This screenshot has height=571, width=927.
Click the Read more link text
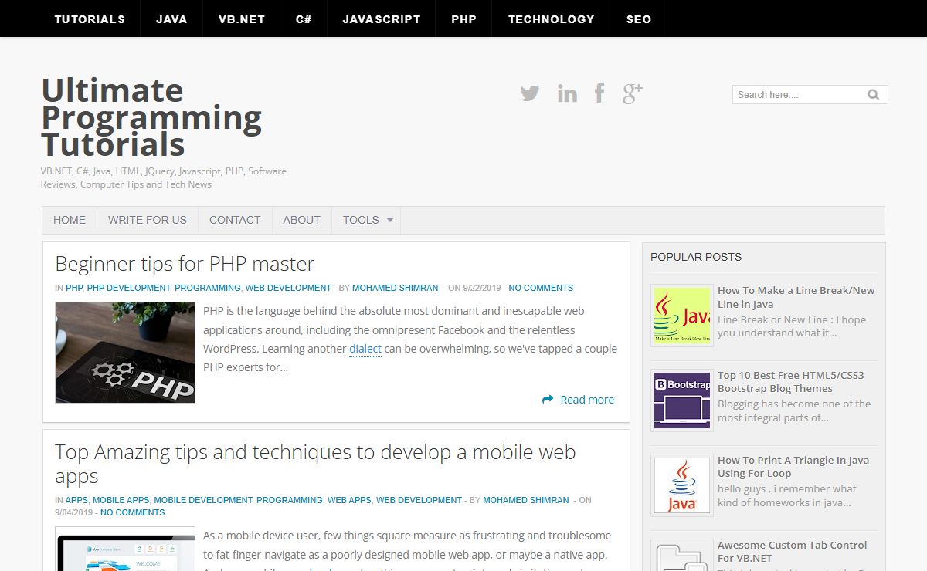coord(587,400)
